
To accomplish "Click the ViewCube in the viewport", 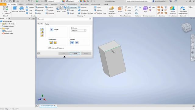I will (186, 27).
